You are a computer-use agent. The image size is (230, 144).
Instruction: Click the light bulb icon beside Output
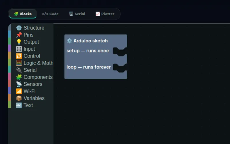pos(19,42)
